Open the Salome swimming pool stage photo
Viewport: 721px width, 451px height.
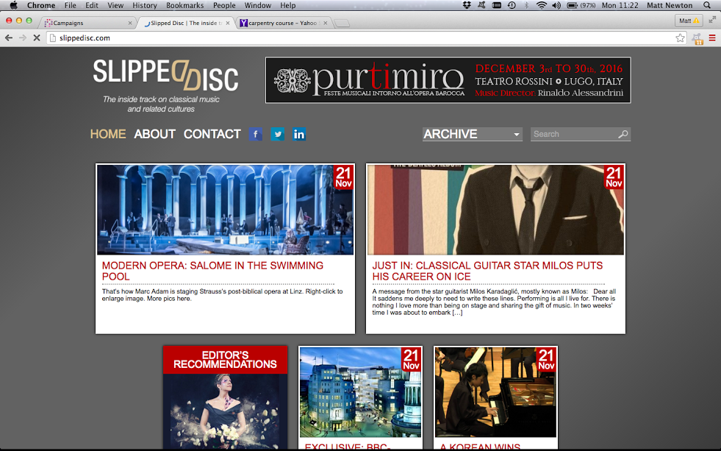pyautogui.click(x=226, y=210)
